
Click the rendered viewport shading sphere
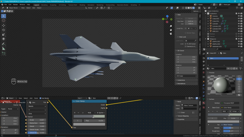[x=193, y=8]
